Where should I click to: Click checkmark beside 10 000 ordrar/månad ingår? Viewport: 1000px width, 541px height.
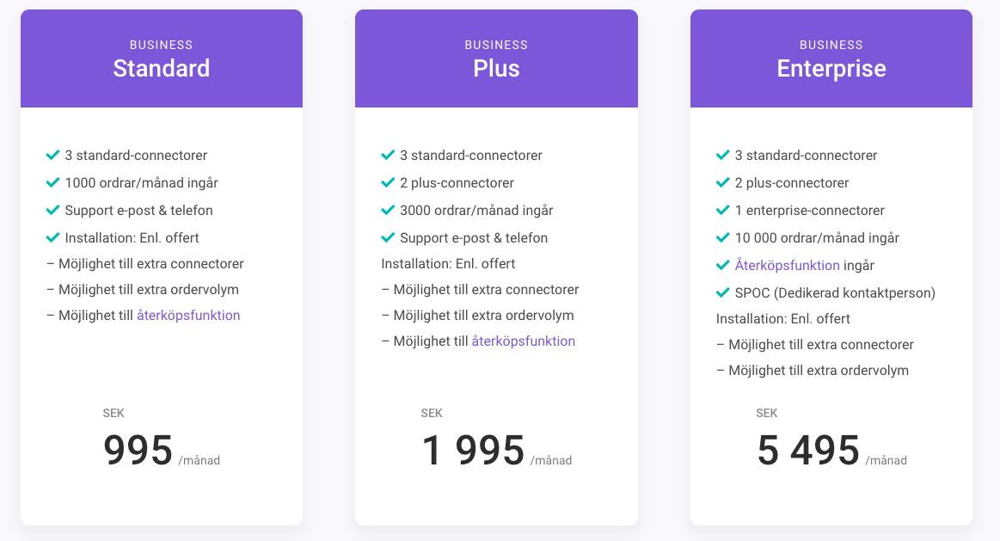click(x=723, y=237)
